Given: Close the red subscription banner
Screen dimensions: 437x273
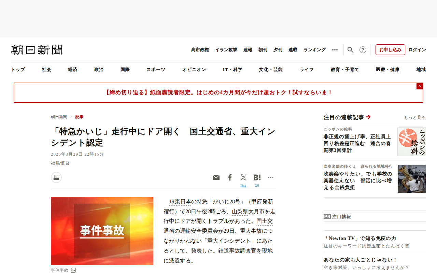Looking at the screenshot, I should [x=420, y=86].
